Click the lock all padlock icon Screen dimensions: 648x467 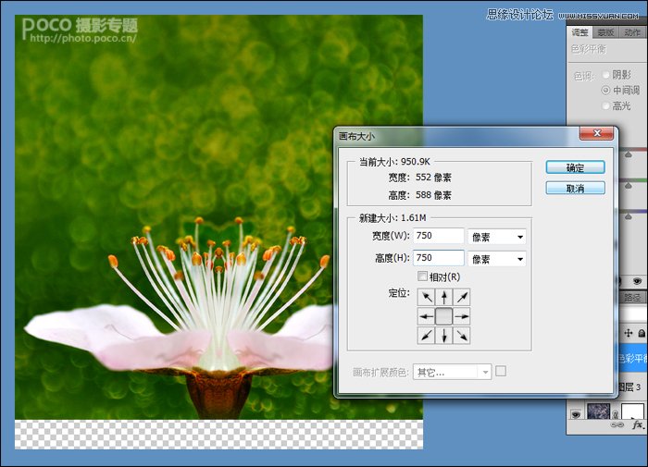click(x=642, y=333)
